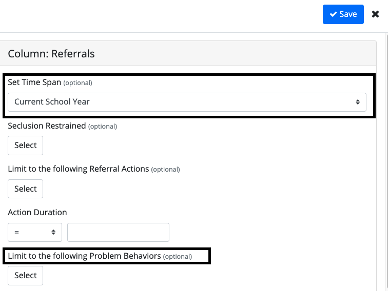The image size is (388, 291).
Task: Click the Set Time Span label
Action: (x=34, y=82)
